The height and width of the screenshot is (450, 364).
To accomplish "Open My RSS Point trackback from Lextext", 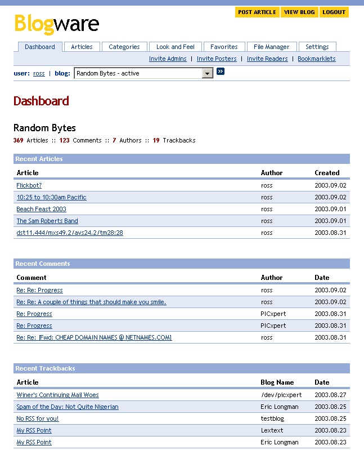I will coord(34,430).
